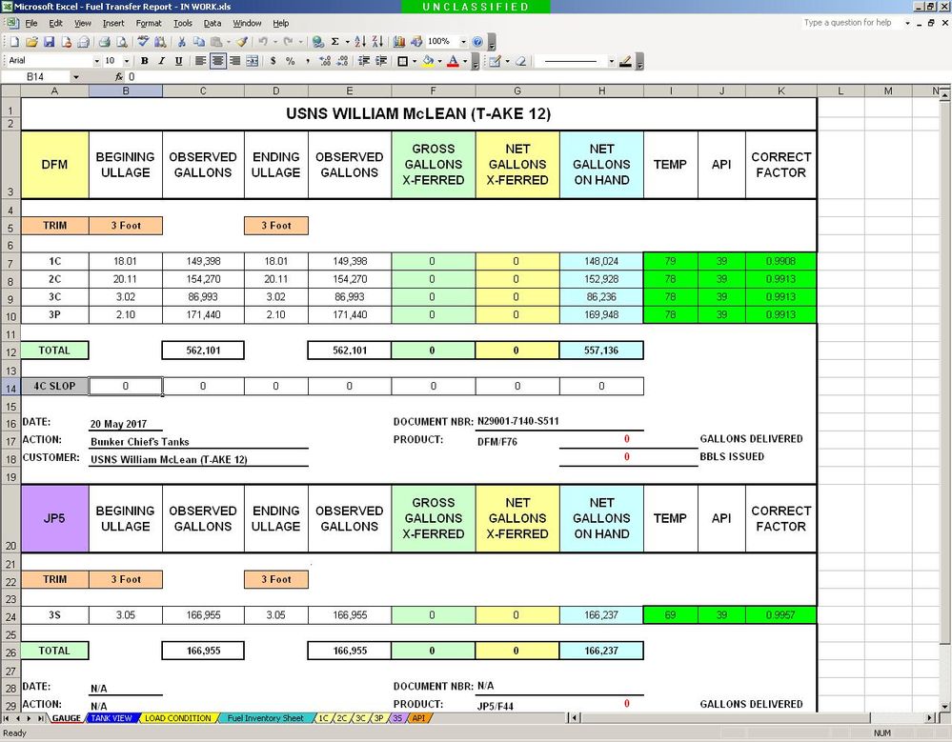Viewport: 952px width, 742px height.
Task: Switch to the TANK VIEW sheet tab
Action: [111, 718]
